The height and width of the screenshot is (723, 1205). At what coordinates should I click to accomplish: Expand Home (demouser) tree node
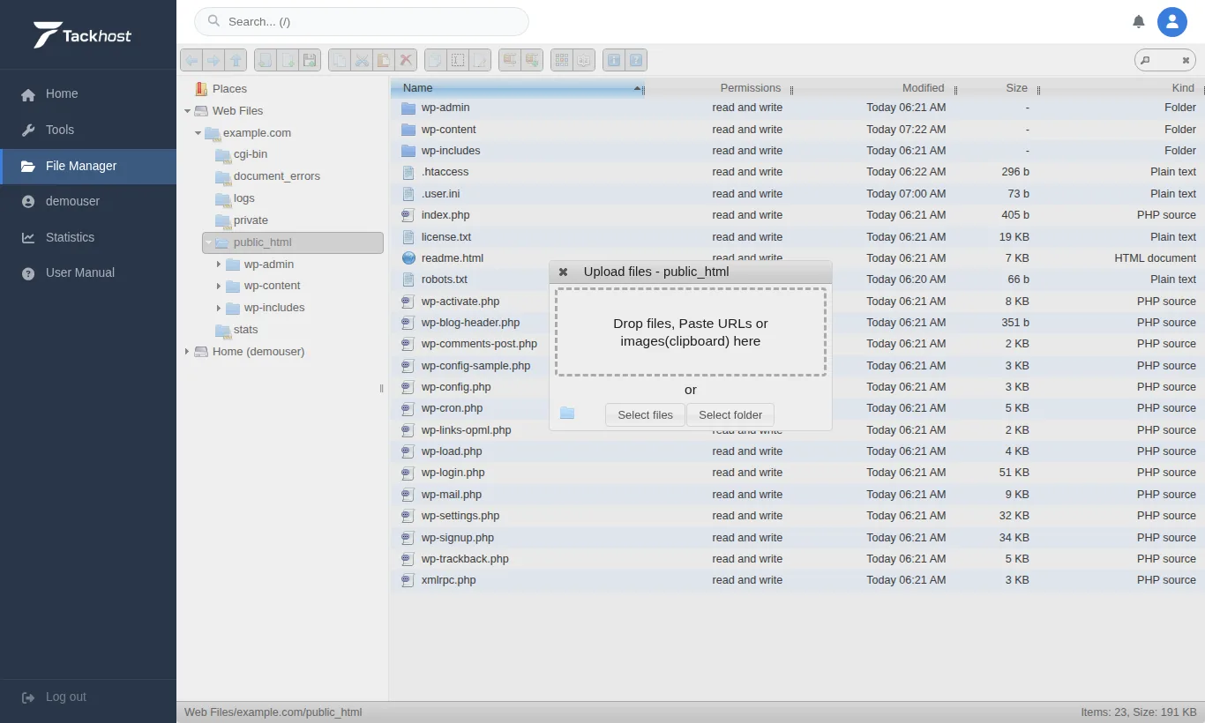click(187, 351)
